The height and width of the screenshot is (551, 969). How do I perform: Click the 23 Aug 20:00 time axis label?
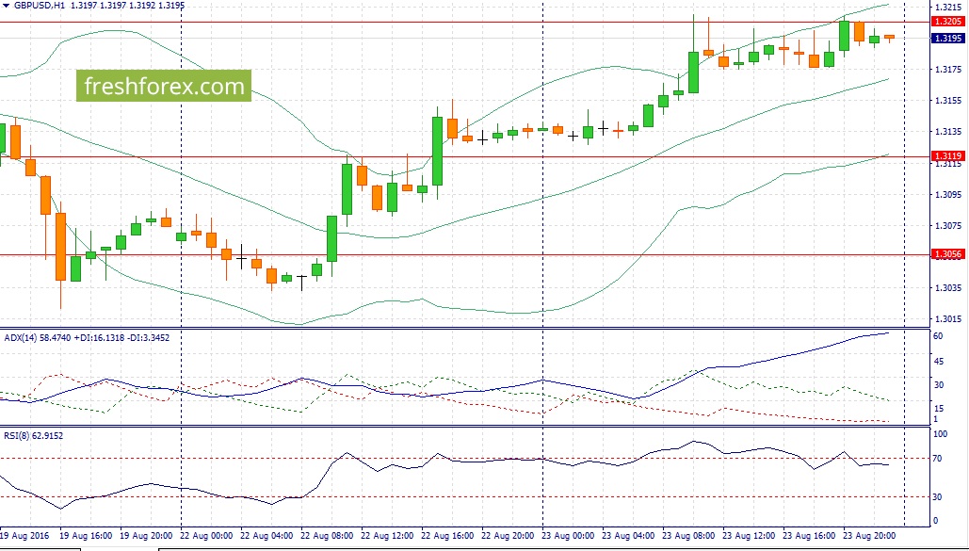click(x=870, y=536)
